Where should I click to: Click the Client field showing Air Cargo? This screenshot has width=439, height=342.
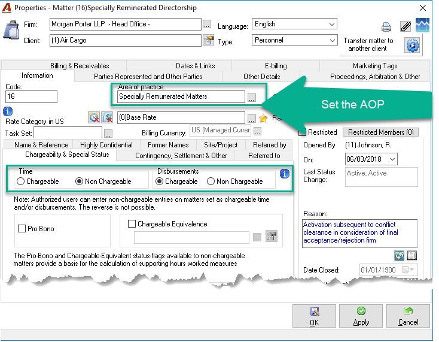point(126,40)
